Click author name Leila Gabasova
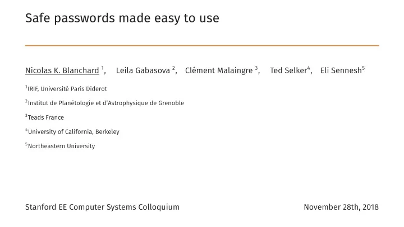 tap(143, 70)
